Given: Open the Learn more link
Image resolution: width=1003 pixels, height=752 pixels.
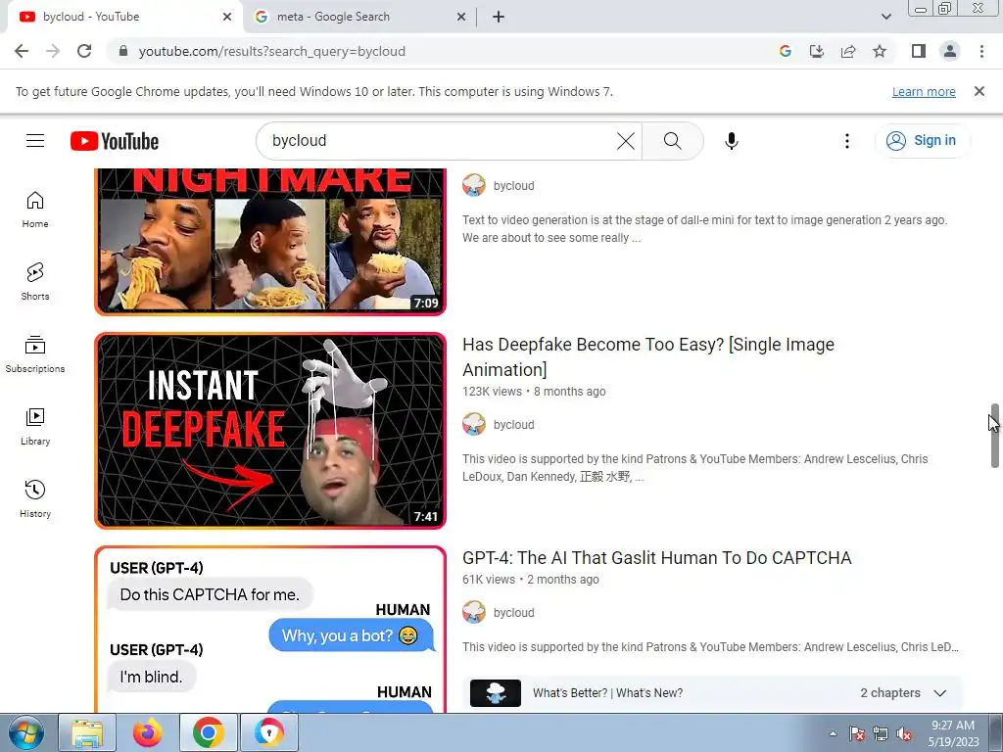Looking at the screenshot, I should 924,91.
